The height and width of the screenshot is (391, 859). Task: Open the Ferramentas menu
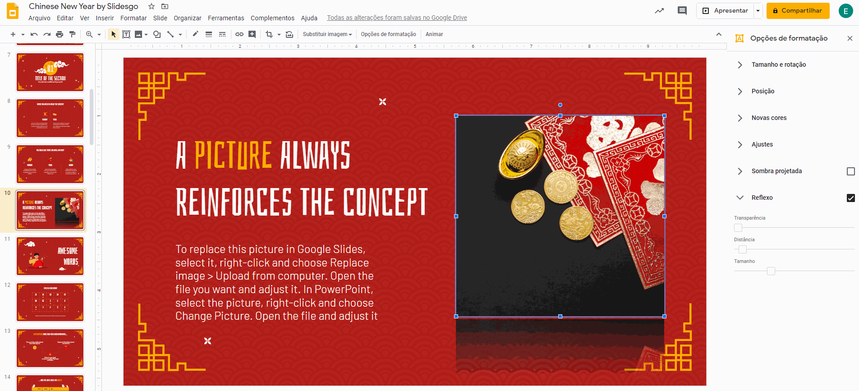pyautogui.click(x=226, y=18)
